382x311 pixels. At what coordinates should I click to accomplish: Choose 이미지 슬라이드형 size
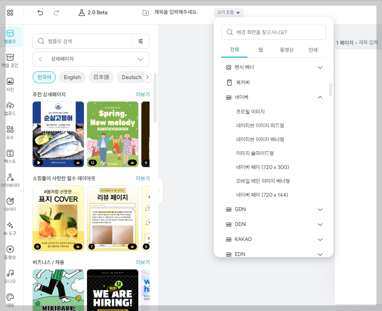coord(255,153)
